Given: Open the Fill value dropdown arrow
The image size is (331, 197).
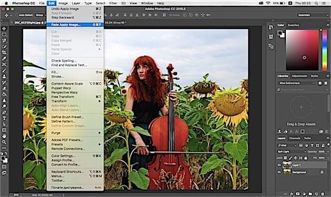Looking at the screenshot, I should click(x=328, y=158).
